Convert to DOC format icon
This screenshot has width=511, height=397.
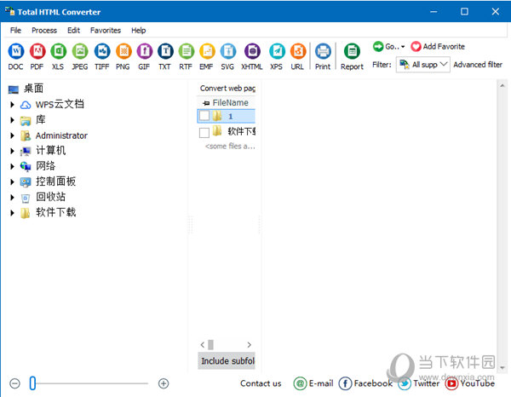click(16, 51)
